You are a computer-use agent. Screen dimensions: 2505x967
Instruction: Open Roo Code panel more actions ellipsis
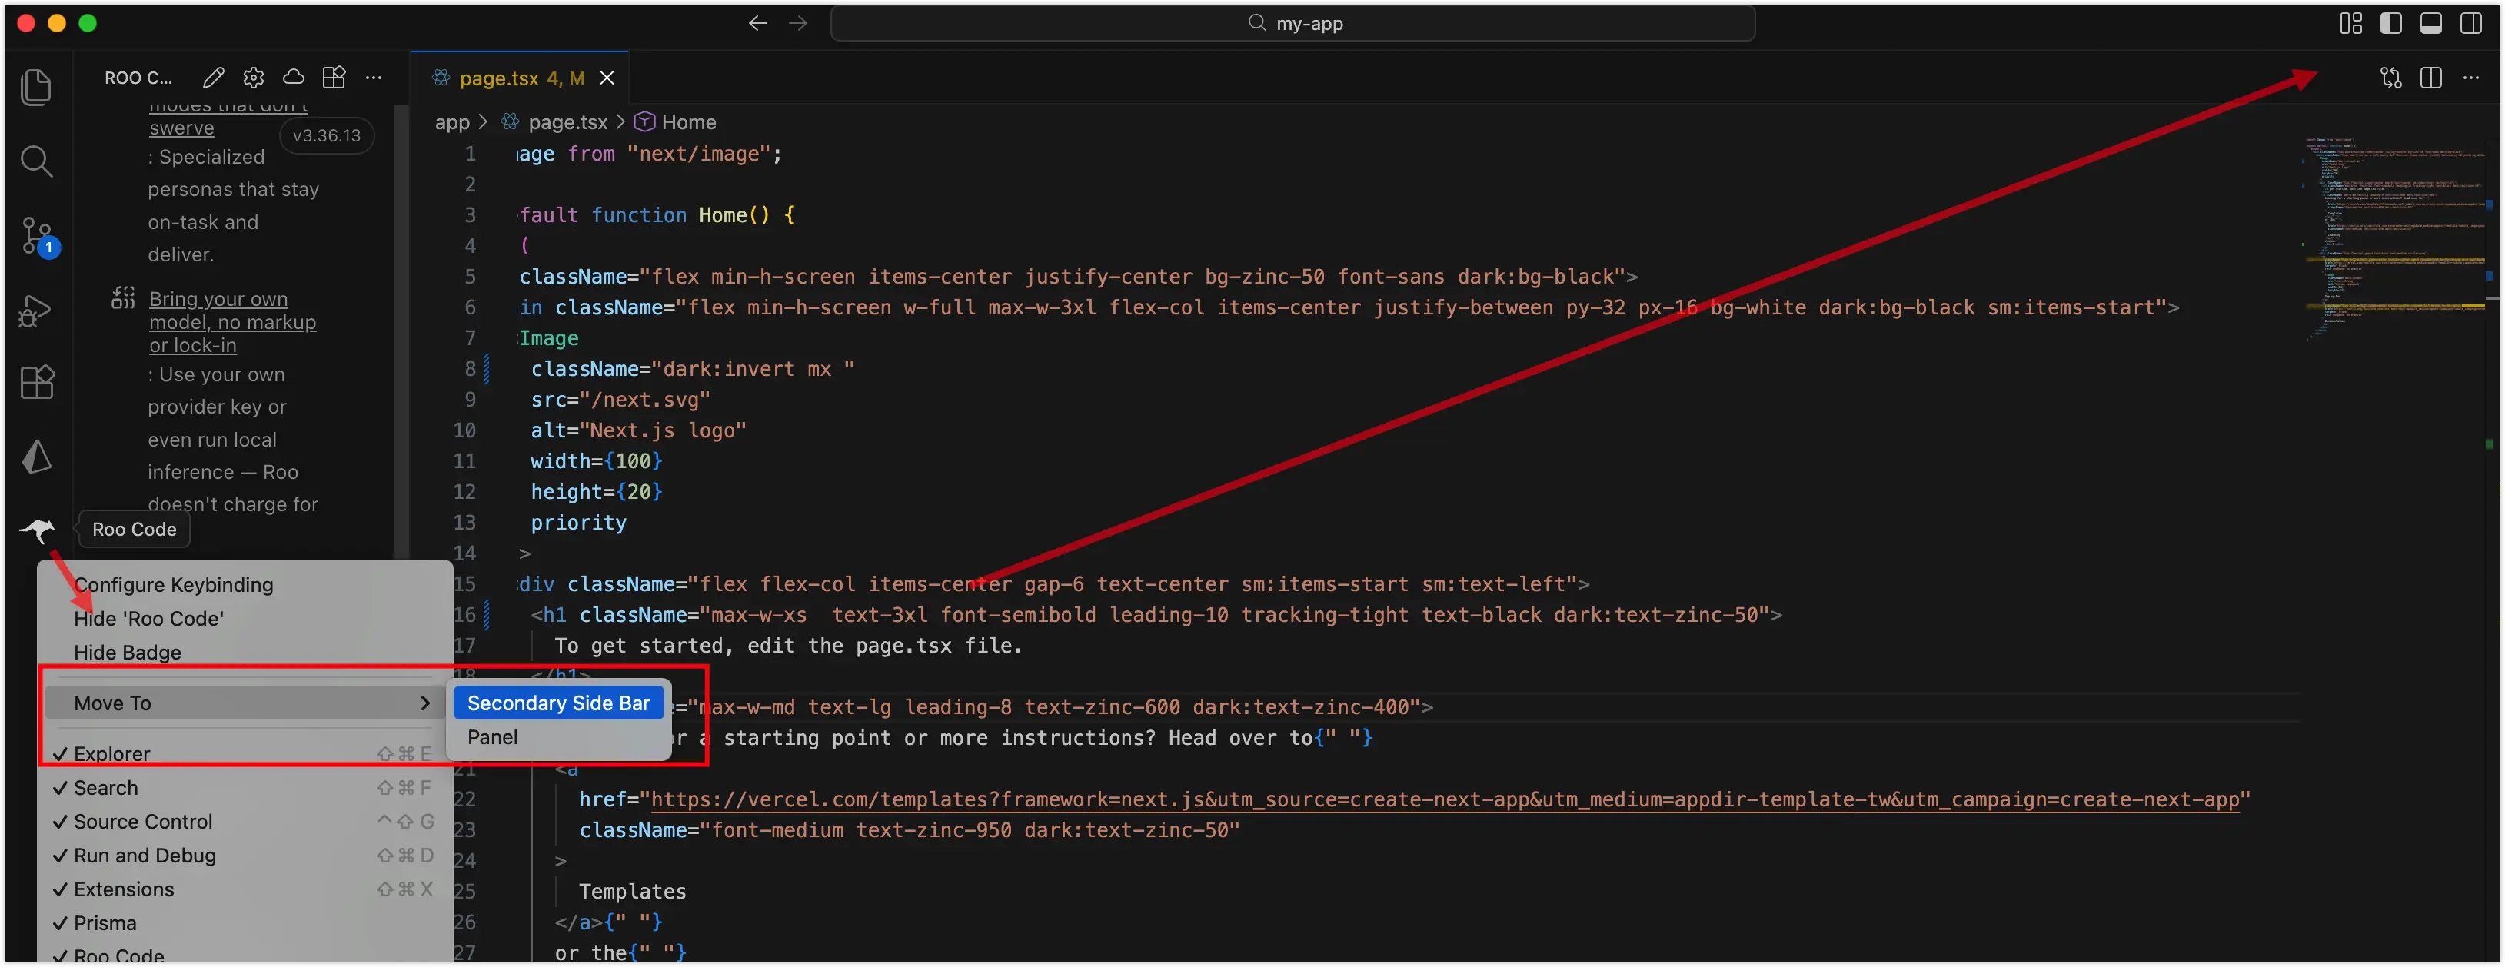374,78
